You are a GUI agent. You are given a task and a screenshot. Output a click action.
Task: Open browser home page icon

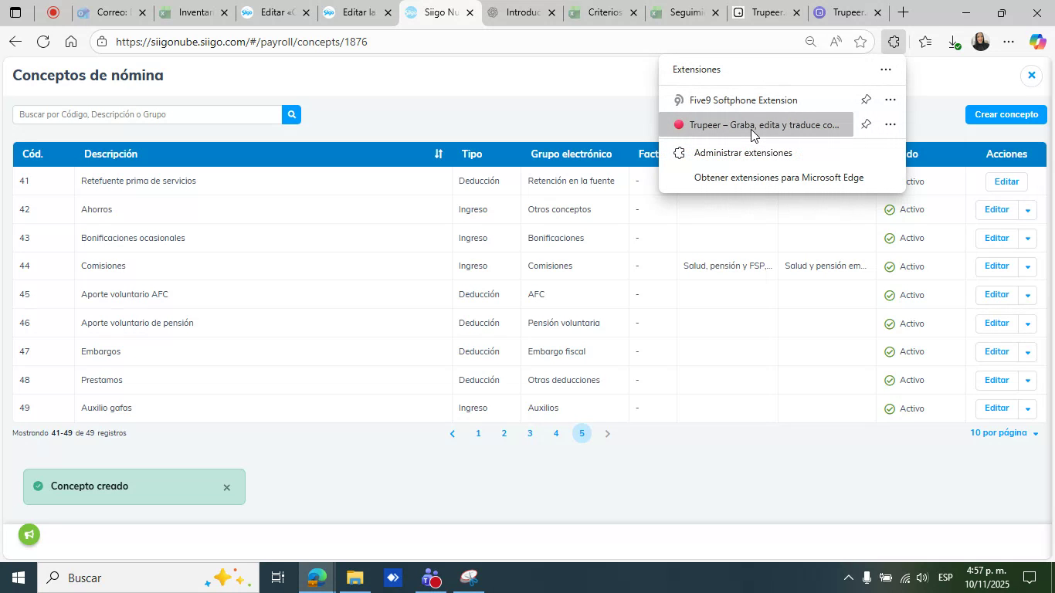point(71,42)
